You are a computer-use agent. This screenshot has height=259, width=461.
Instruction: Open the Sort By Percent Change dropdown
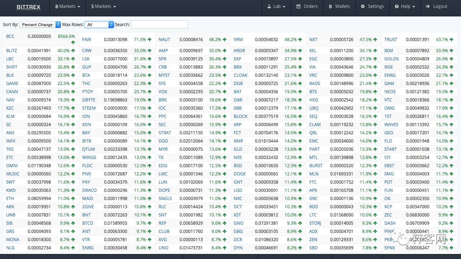[40, 25]
